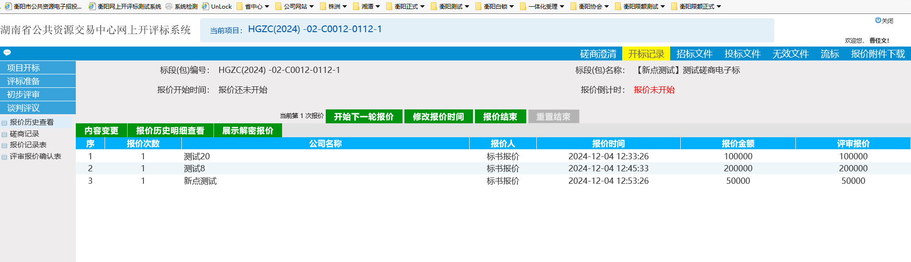911x262 pixels.
Task: Switch to the 磋商澄清 tab
Action: (x=598, y=54)
